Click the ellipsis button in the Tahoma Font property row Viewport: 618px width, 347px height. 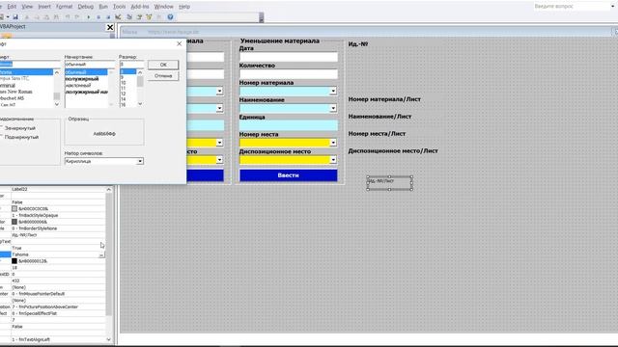(101, 254)
